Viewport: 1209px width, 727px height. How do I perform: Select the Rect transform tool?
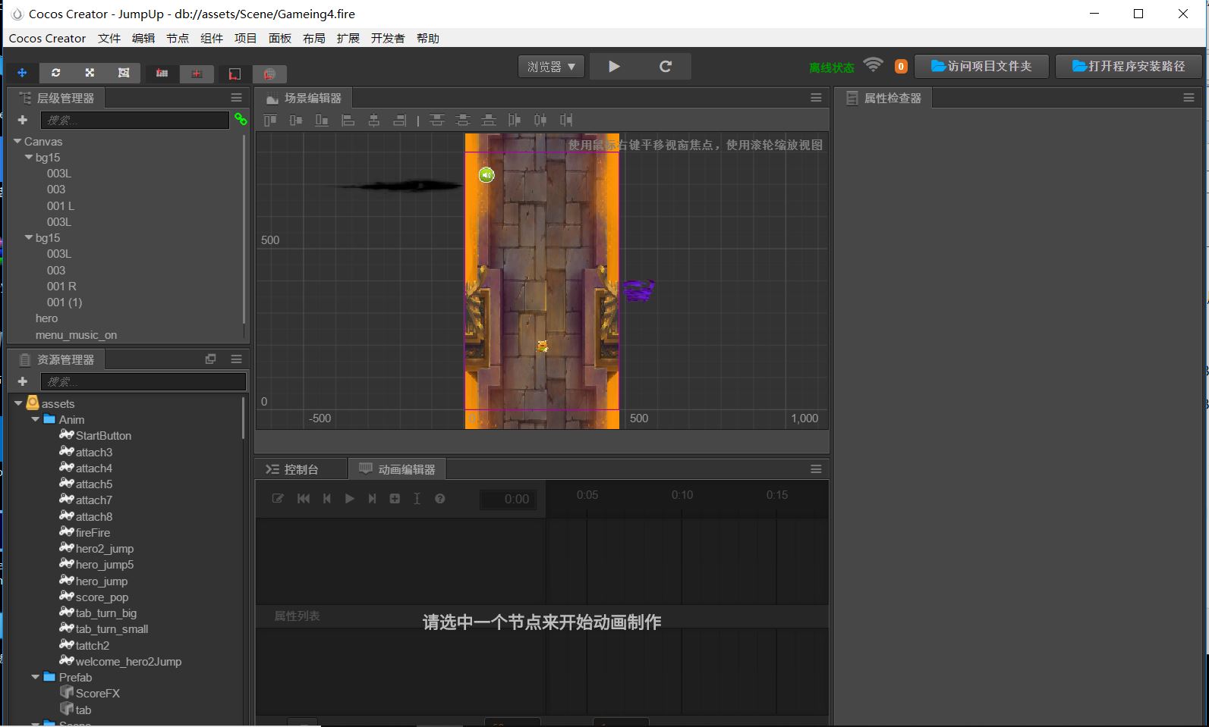(x=124, y=73)
